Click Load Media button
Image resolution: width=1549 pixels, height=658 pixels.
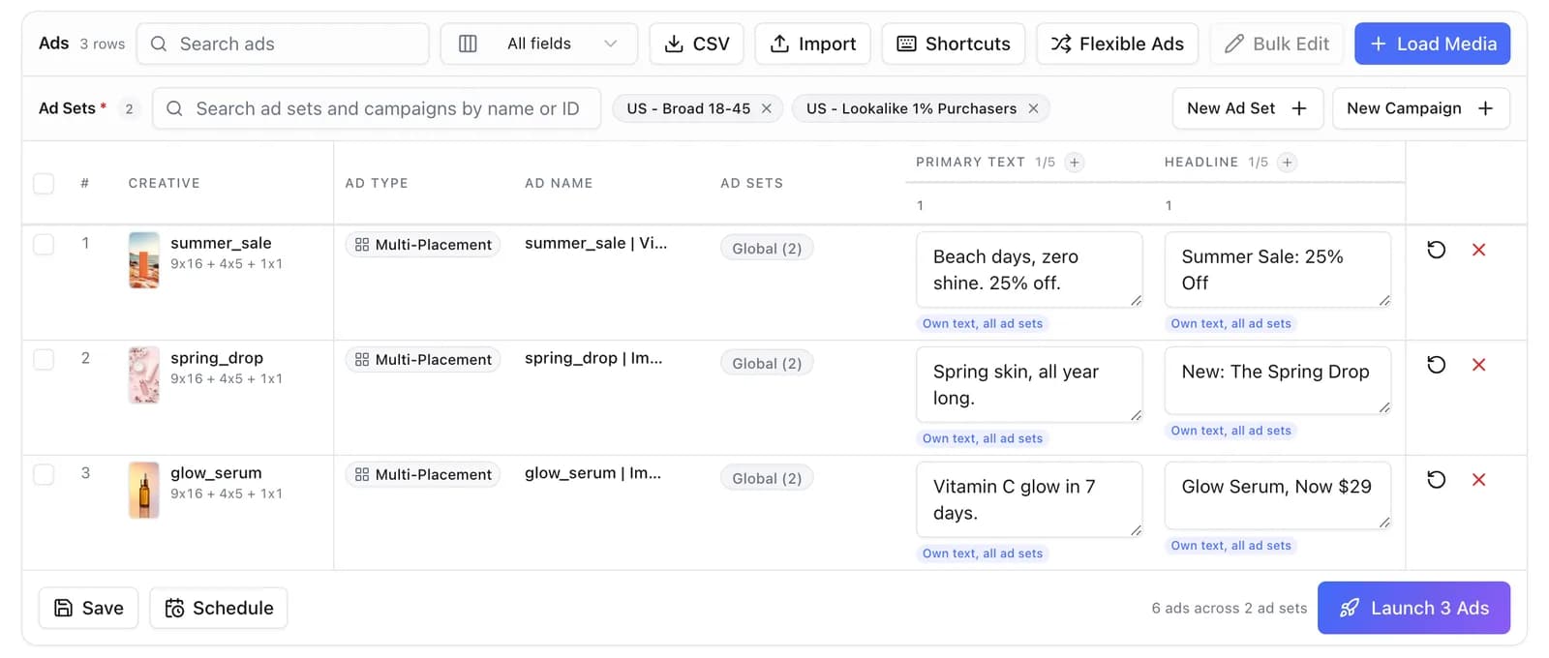pos(1432,44)
